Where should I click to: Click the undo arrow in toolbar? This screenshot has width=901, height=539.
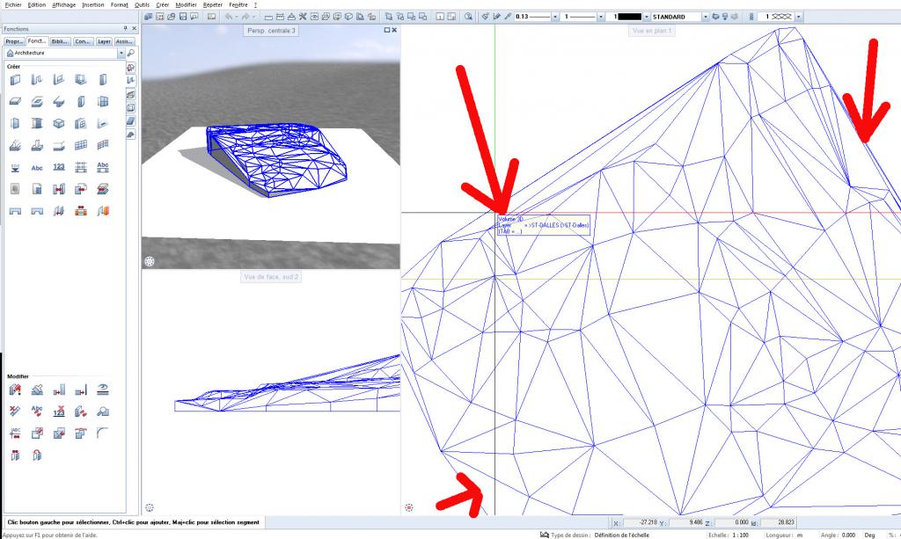(x=228, y=17)
